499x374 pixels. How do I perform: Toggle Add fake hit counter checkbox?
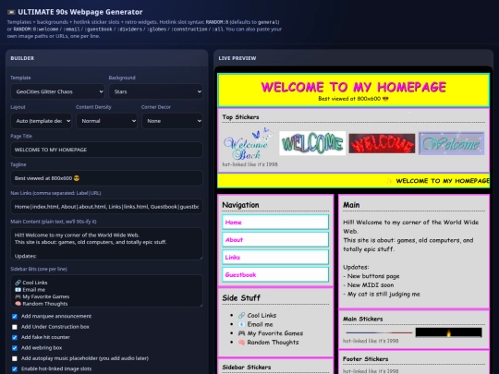point(15,337)
